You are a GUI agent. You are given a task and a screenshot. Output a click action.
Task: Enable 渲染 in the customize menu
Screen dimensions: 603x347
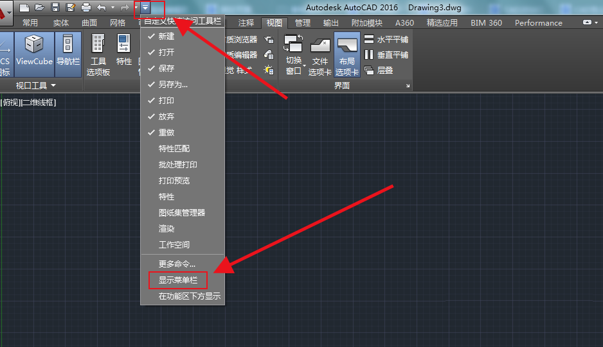[183, 229]
